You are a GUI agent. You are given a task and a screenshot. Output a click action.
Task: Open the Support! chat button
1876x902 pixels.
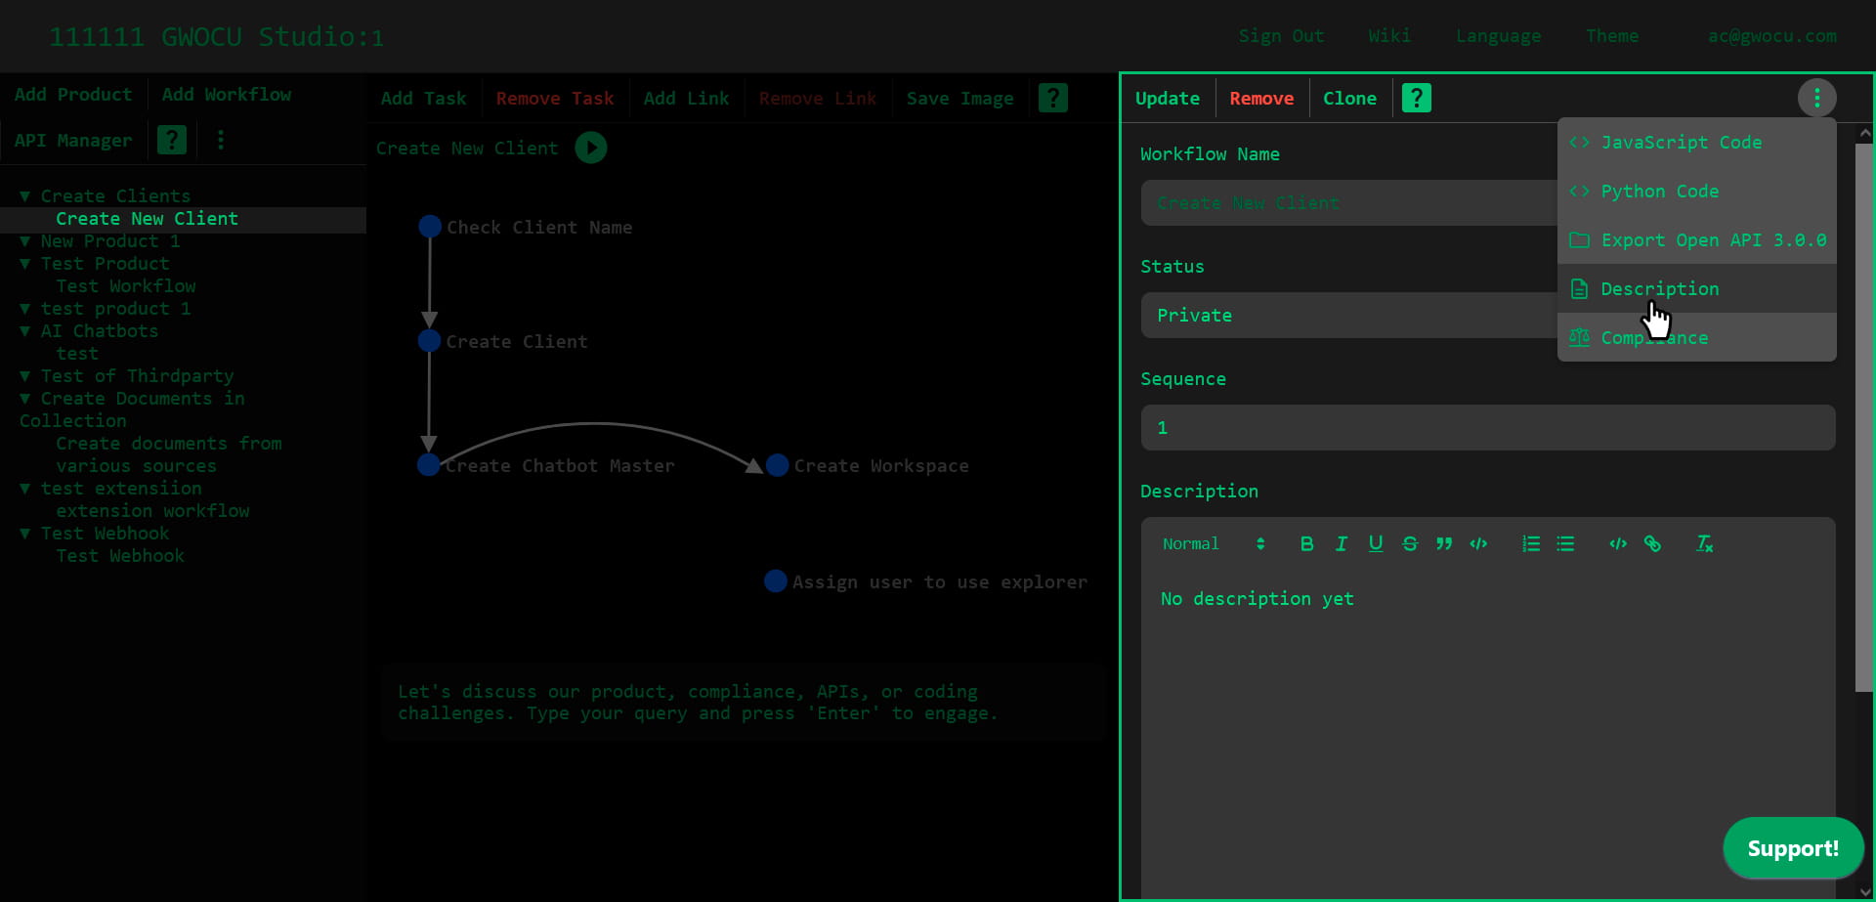tap(1793, 848)
